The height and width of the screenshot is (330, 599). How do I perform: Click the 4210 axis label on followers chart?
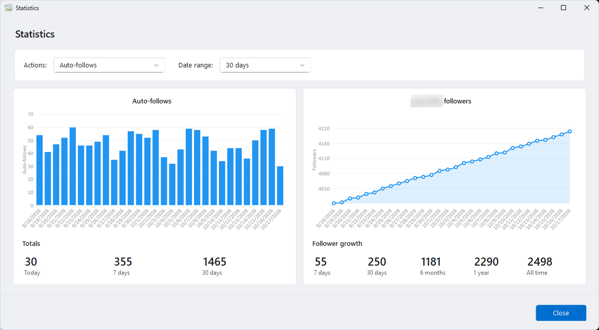click(323, 129)
